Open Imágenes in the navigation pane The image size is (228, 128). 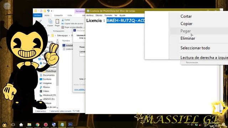pos(46,83)
